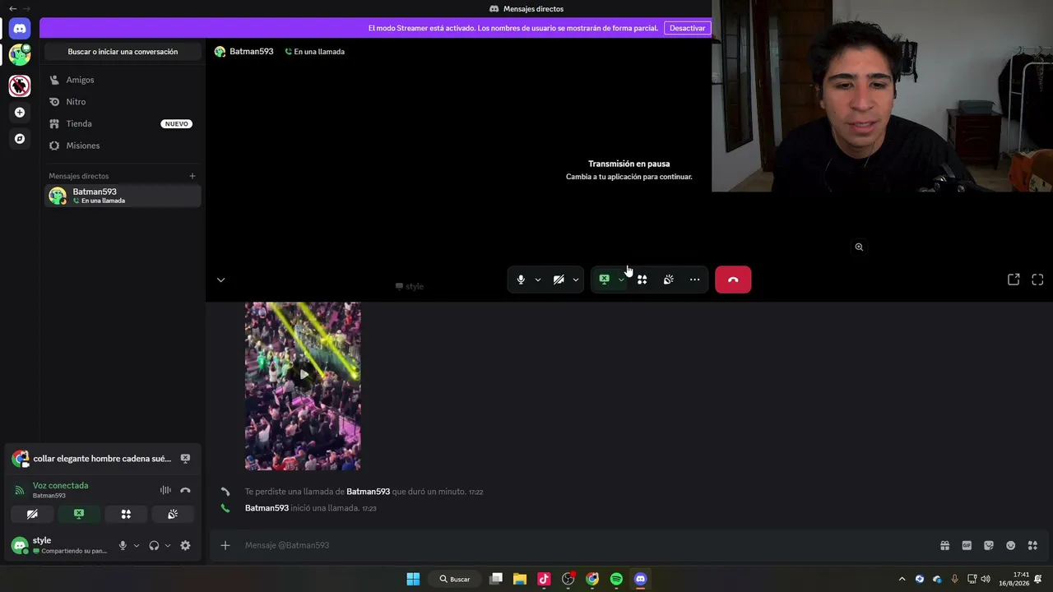The image size is (1053, 592).
Task: Toggle microphone mute in call controls
Action: click(x=521, y=280)
